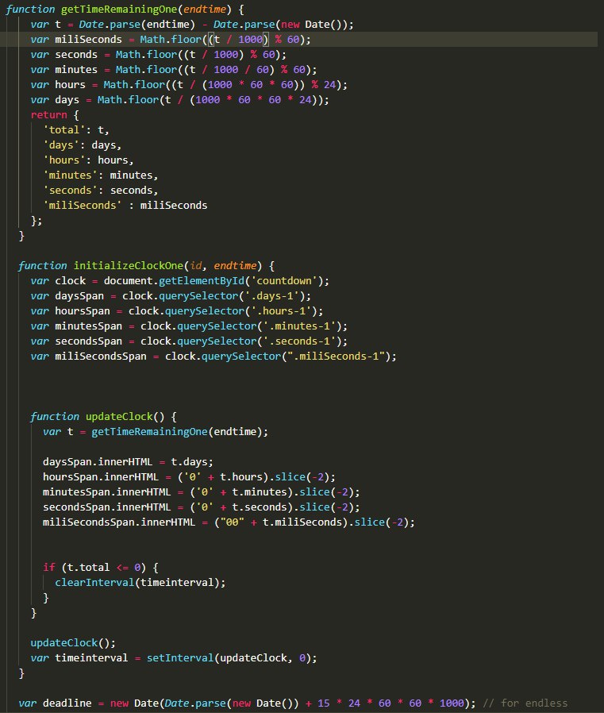Viewport: 604px width, 713px height.
Task: Click the hoursSpan.innerHTML assignment line
Action: [189, 476]
